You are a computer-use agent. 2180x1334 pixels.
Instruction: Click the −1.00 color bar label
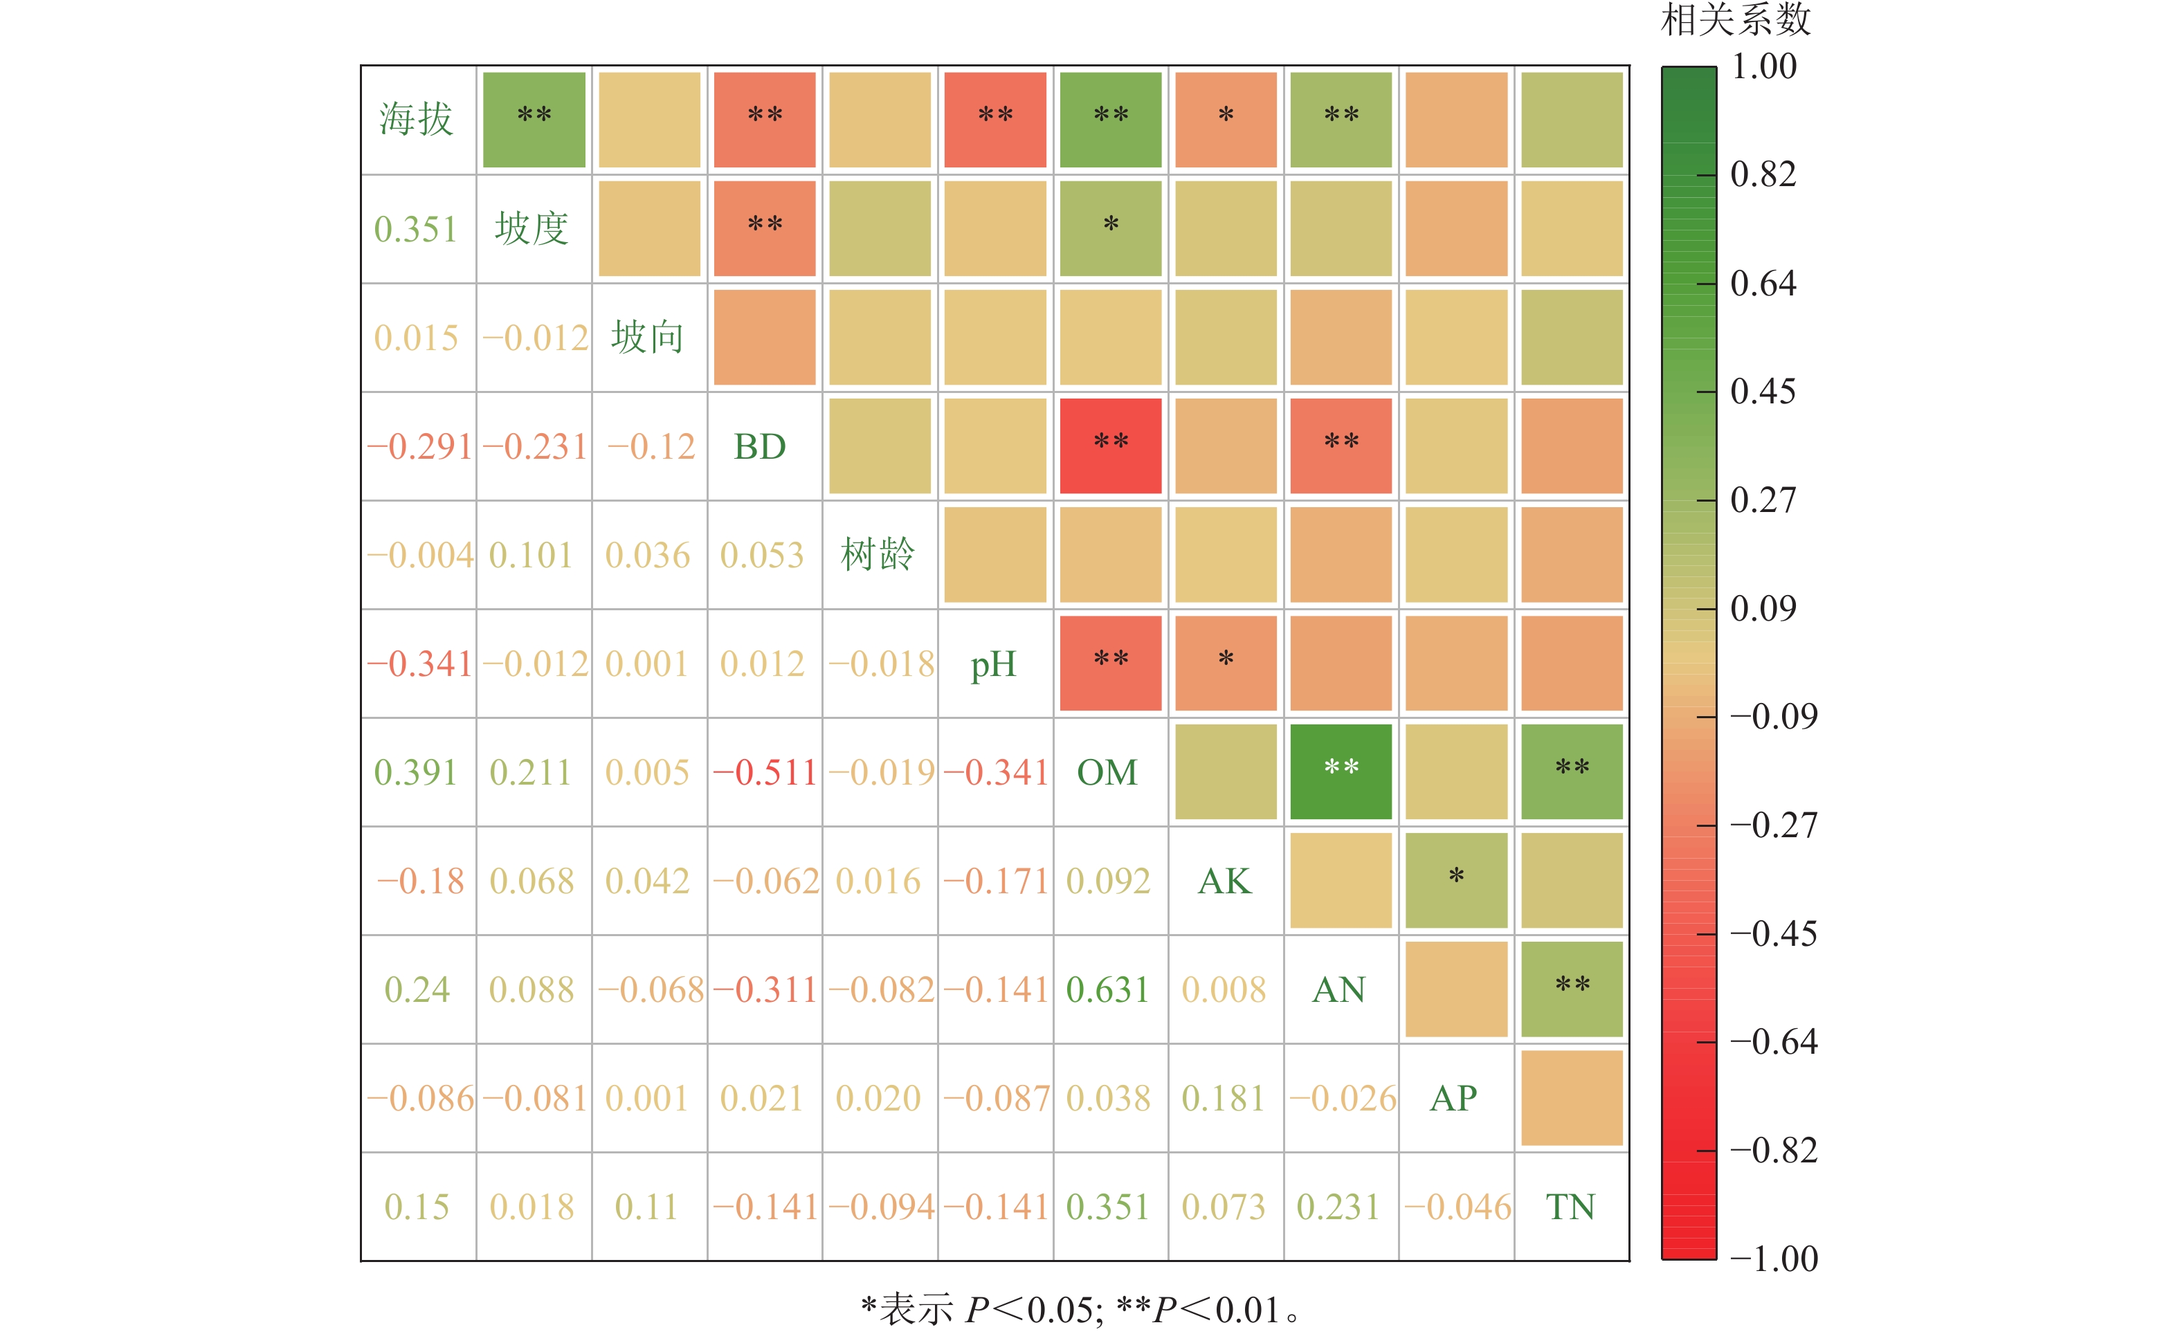[x=1773, y=1259]
